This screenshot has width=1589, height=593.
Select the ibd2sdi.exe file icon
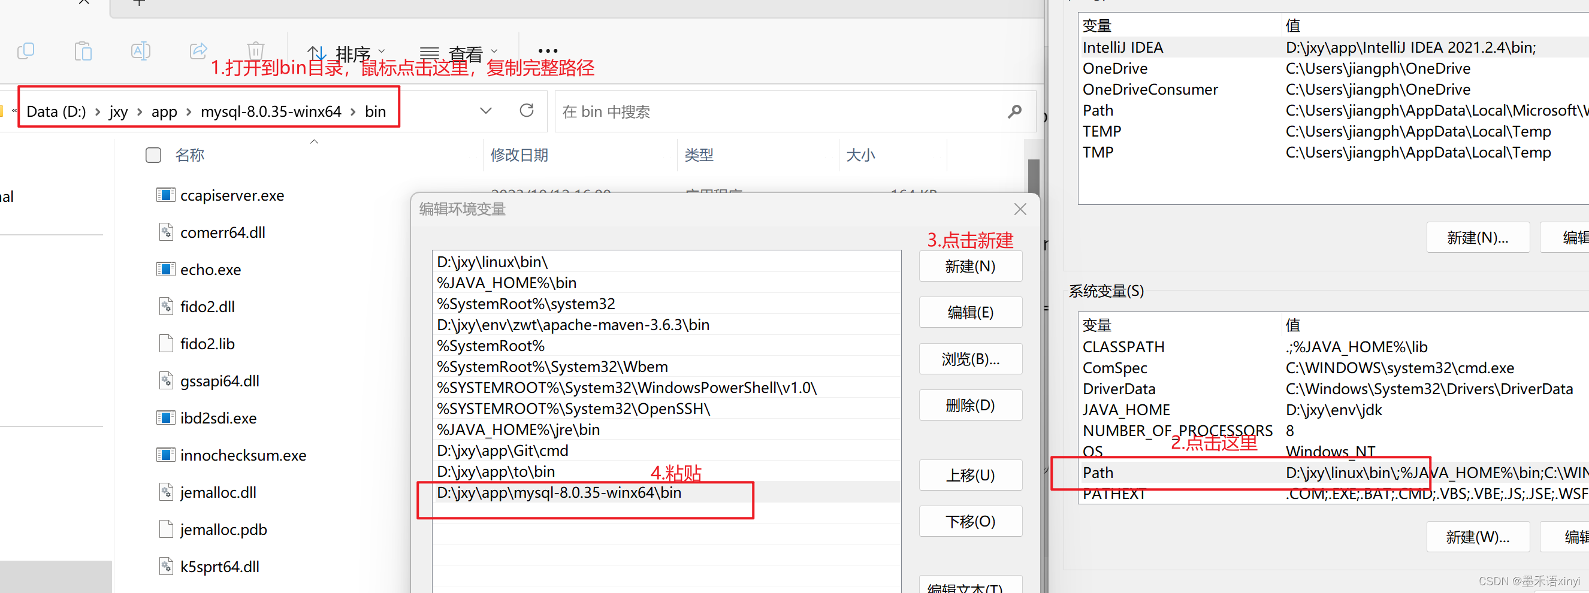point(165,418)
